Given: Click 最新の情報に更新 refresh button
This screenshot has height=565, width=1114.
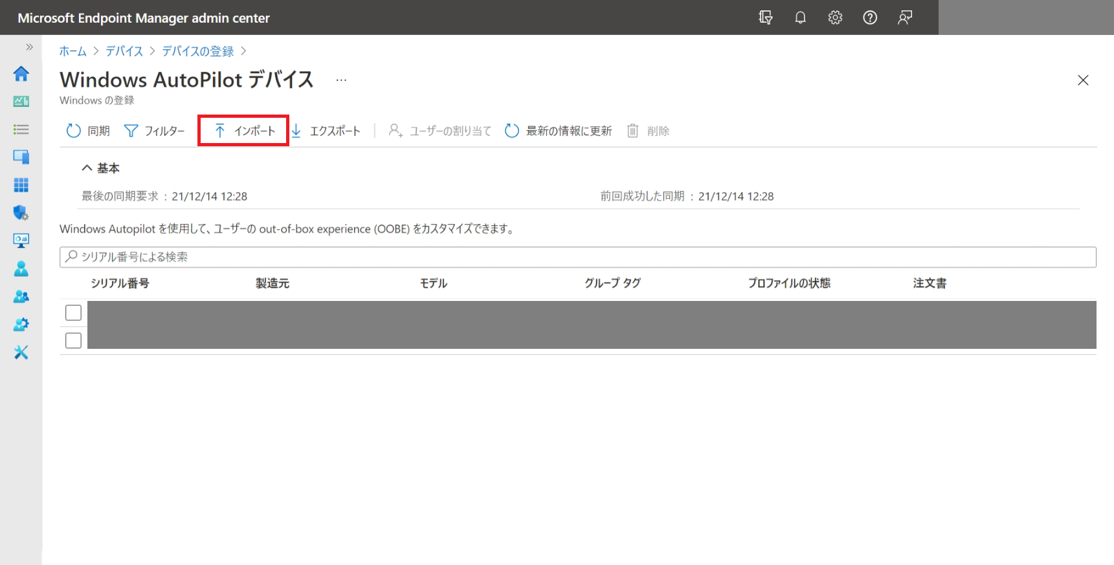Looking at the screenshot, I should click(x=558, y=131).
